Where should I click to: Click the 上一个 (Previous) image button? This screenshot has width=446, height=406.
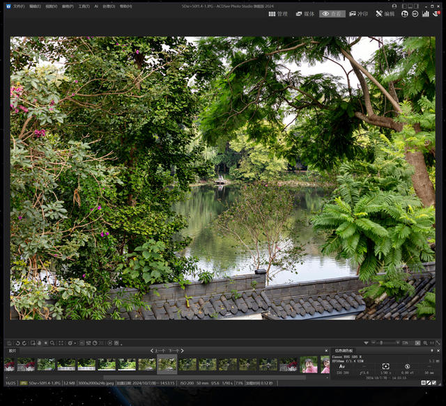point(157,351)
